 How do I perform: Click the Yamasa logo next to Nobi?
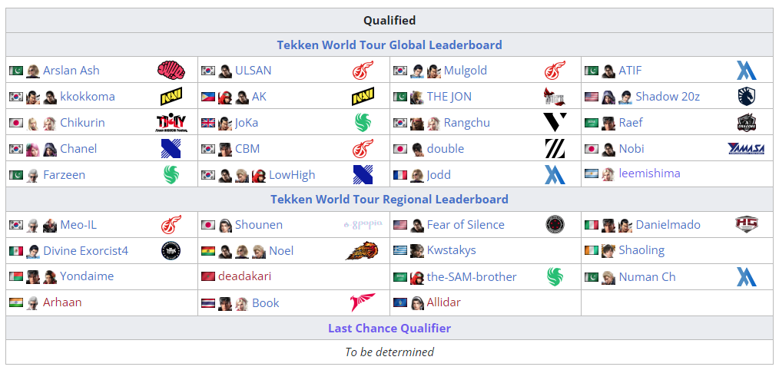coord(746,149)
